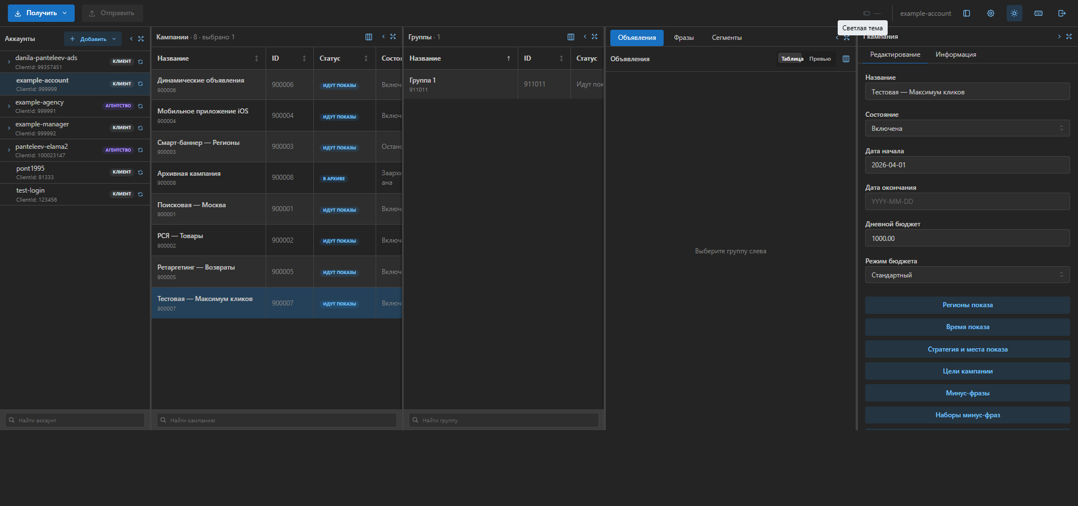Viewport: 1078px width, 506px height.
Task: Open Стратегия и места показа
Action: (x=967, y=349)
